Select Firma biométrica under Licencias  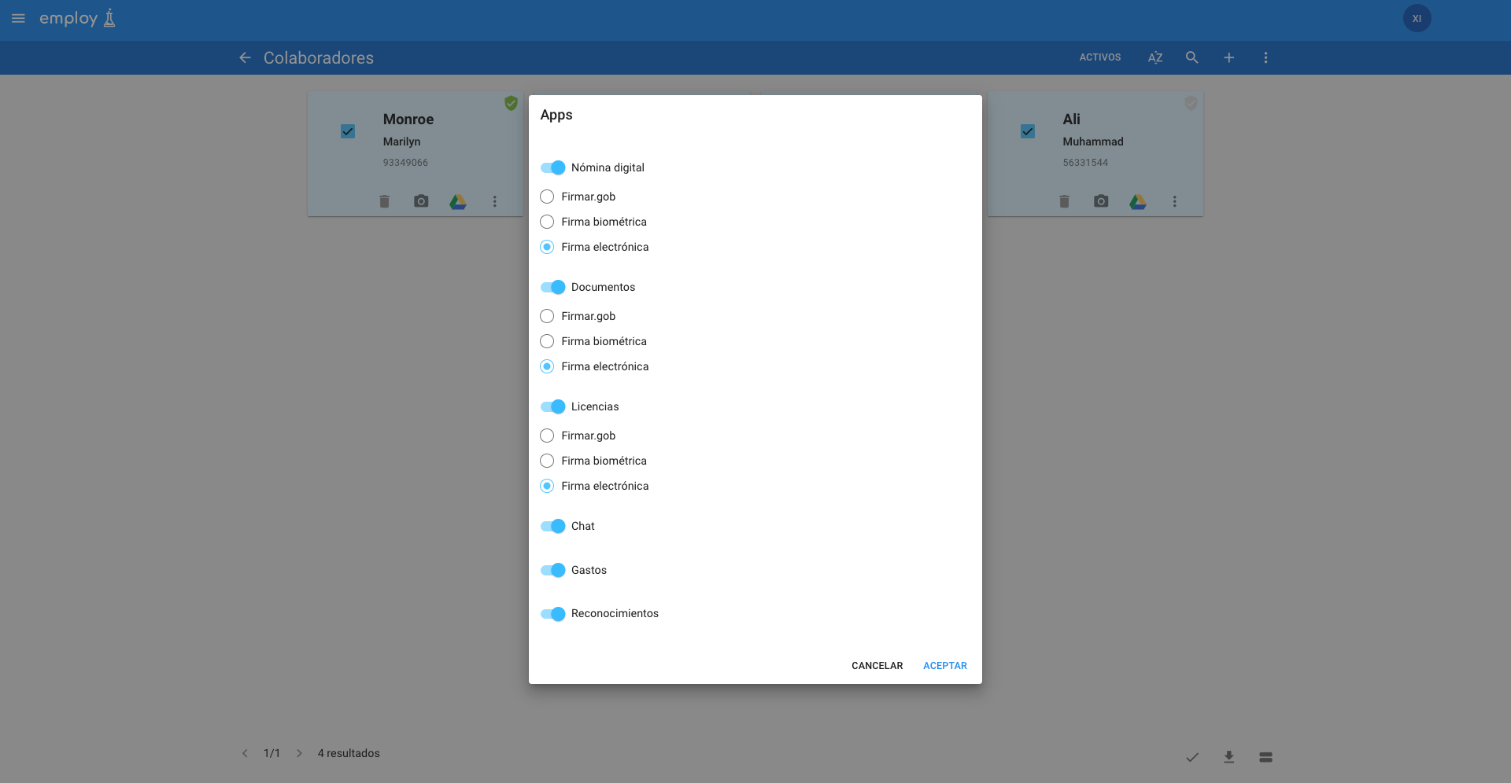pos(547,461)
